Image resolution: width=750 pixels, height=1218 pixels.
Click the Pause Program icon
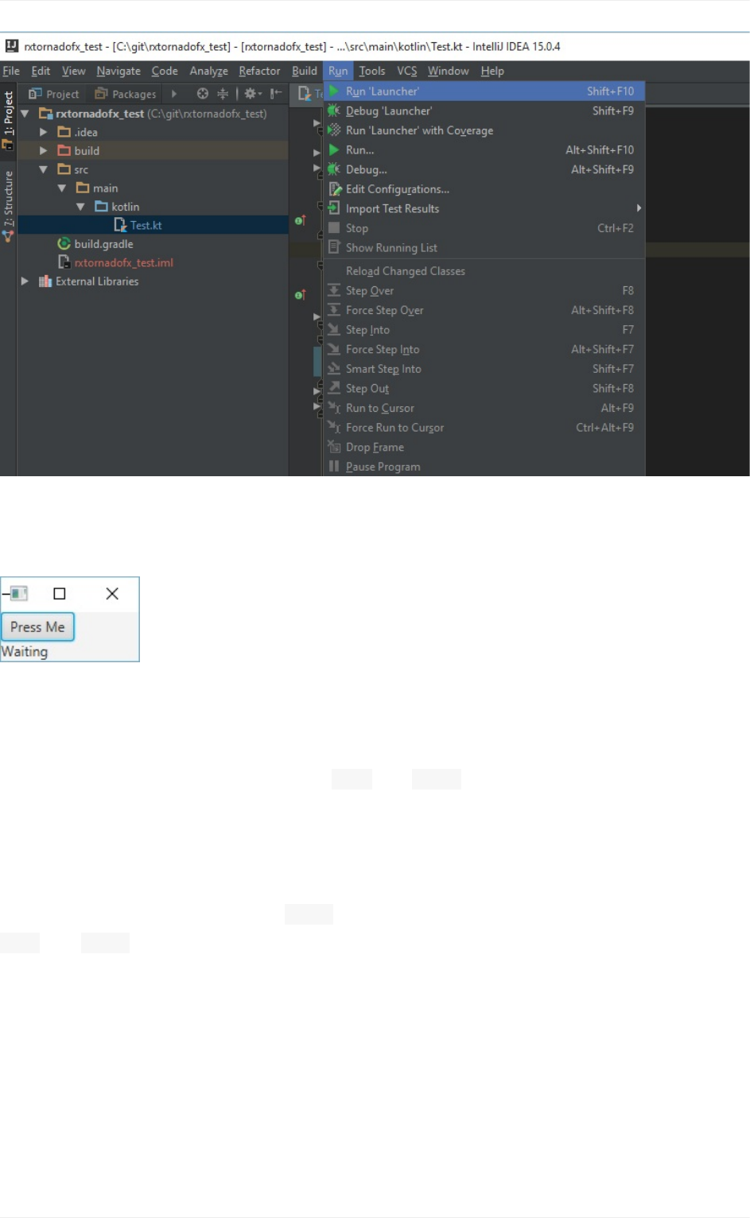(334, 466)
